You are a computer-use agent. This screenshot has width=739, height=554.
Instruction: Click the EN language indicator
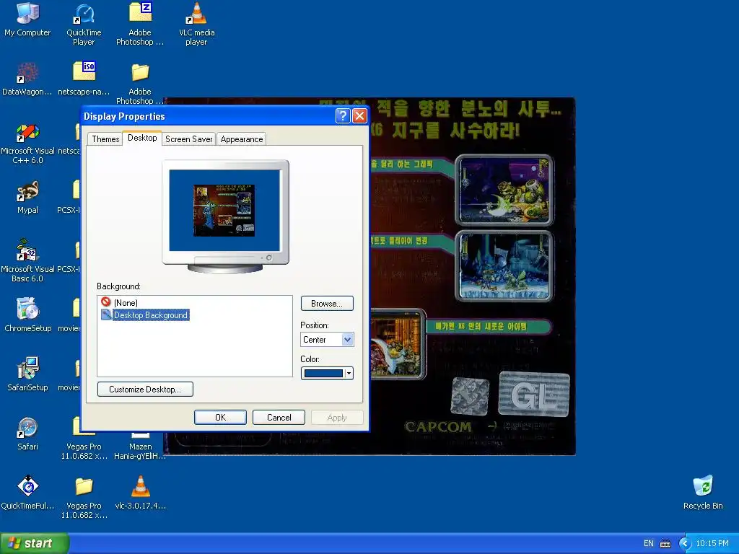[649, 544]
